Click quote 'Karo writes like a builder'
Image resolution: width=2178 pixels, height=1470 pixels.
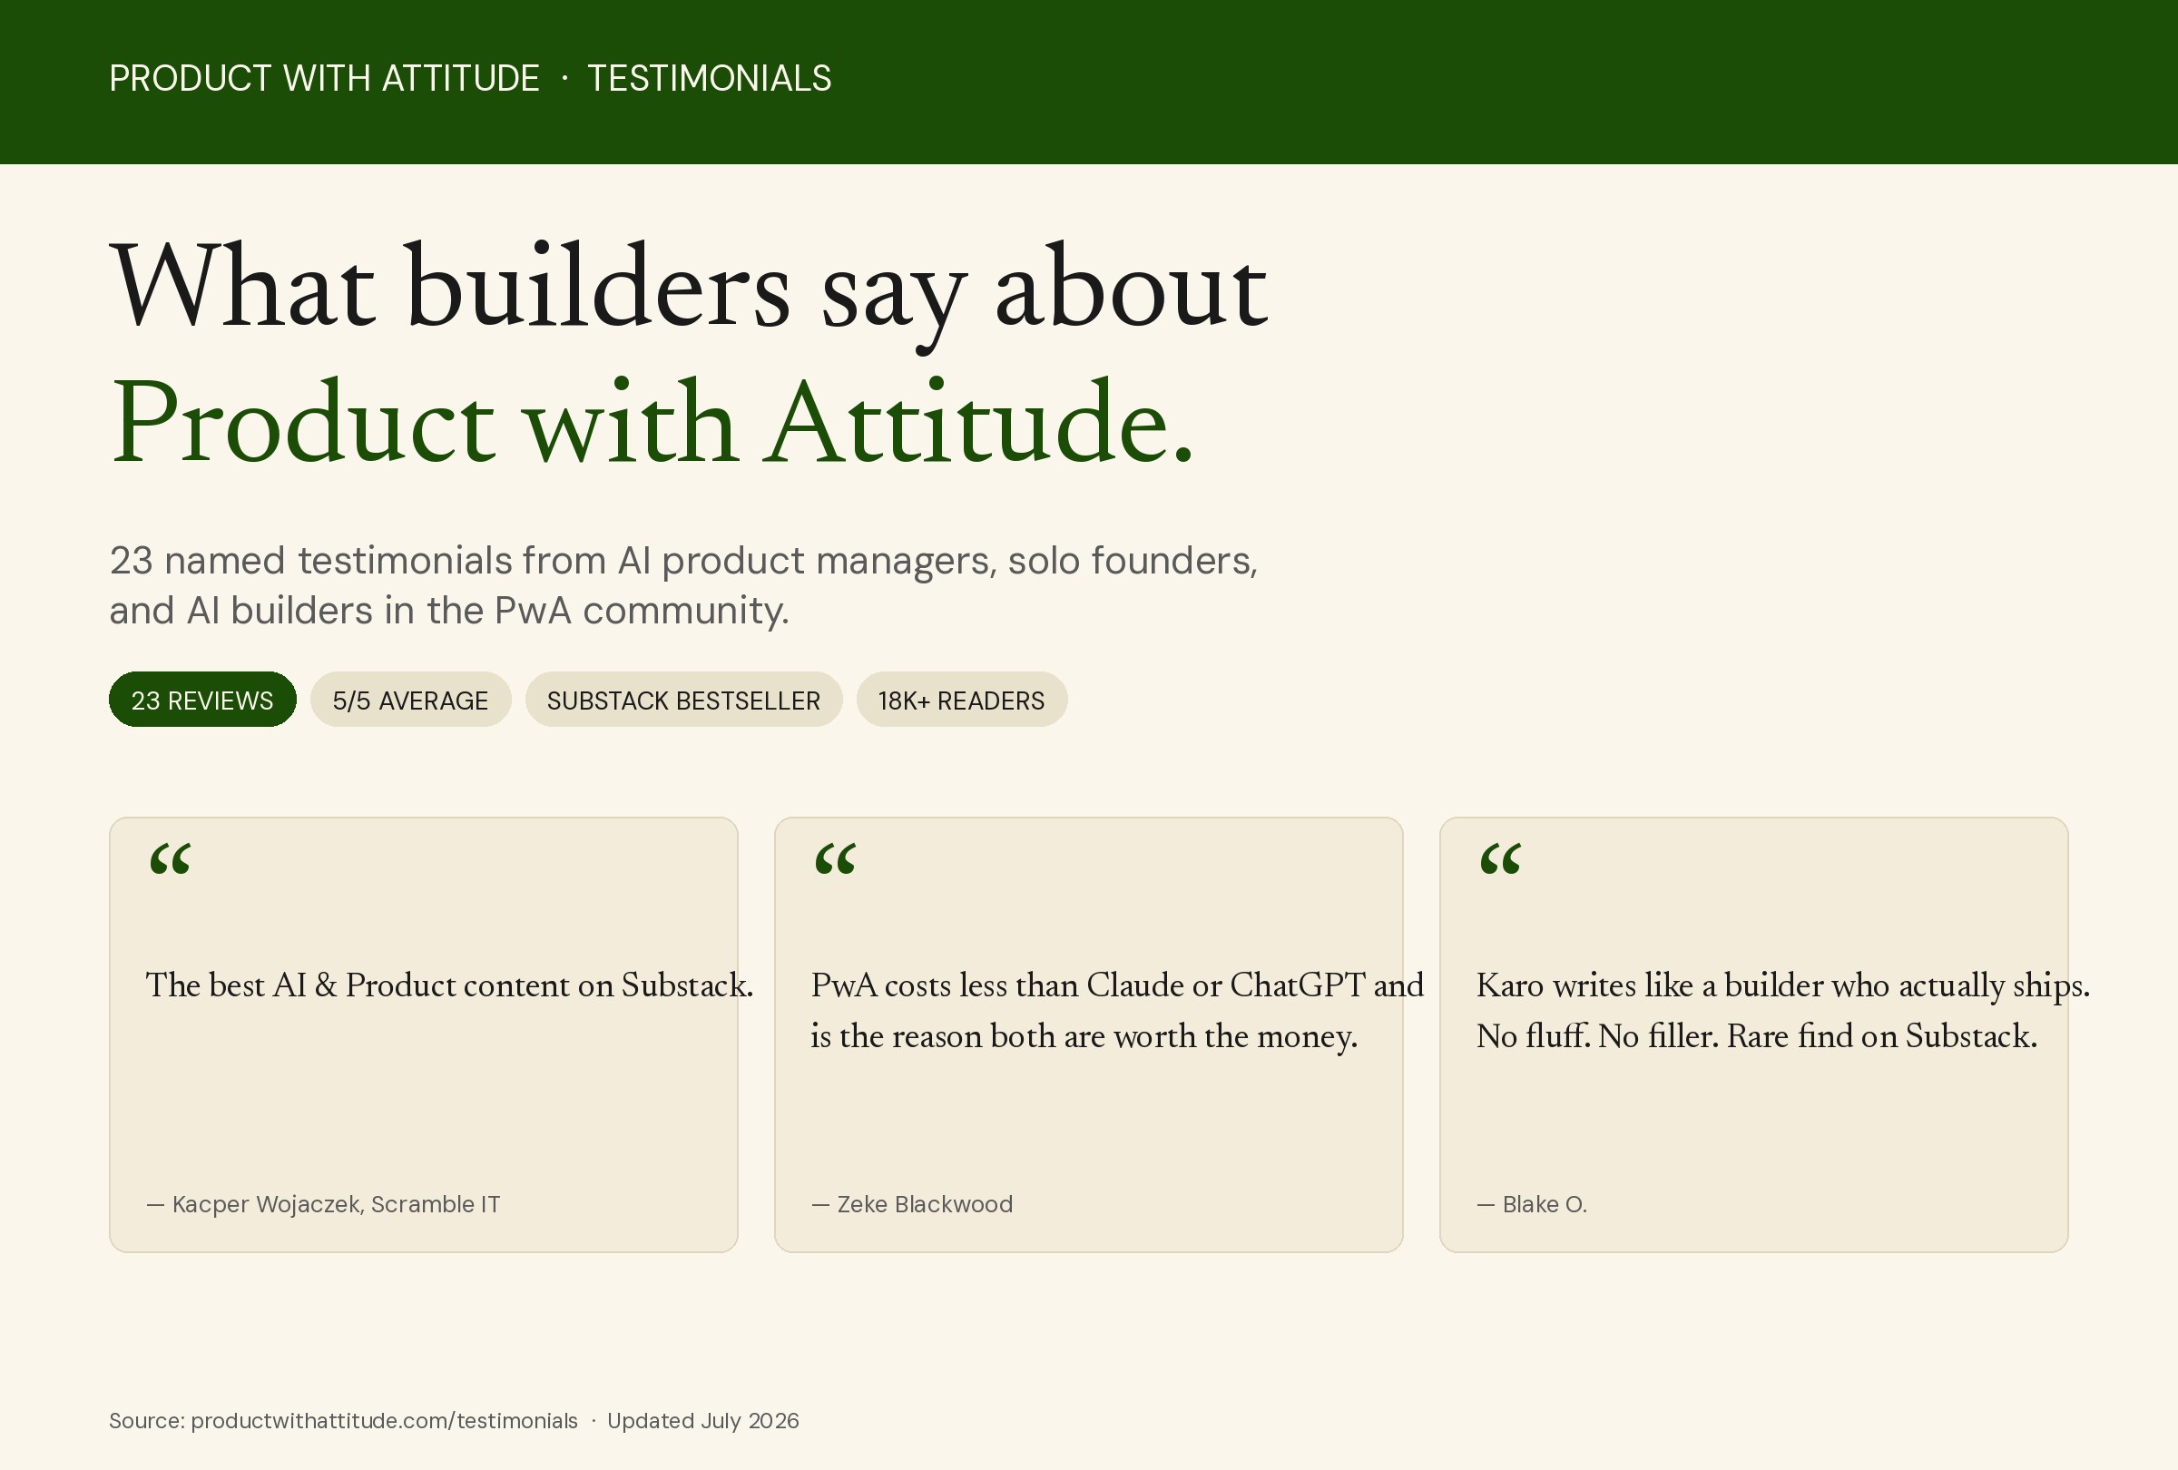[x=1783, y=1010]
